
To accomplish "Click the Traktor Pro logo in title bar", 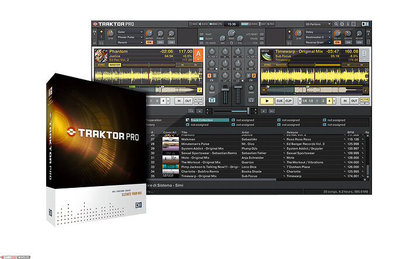I will (114, 24).
